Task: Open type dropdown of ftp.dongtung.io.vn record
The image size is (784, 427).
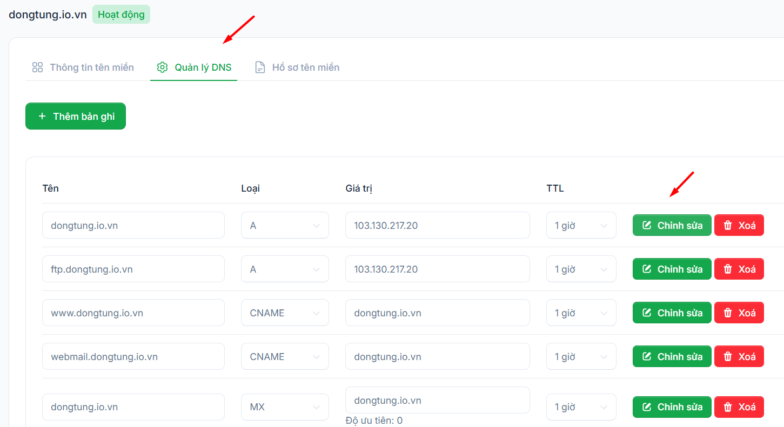Action: pyautogui.click(x=285, y=269)
